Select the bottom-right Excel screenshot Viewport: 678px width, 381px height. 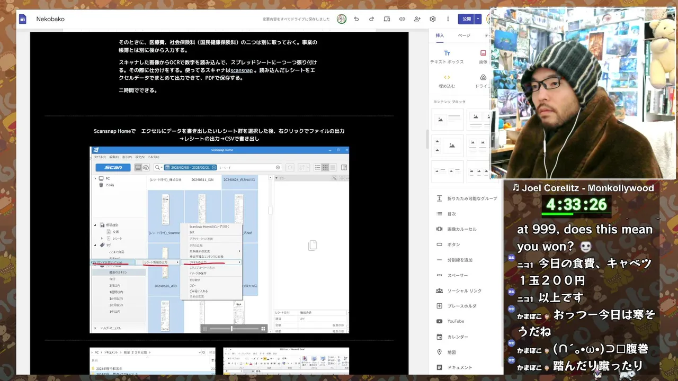coord(286,361)
